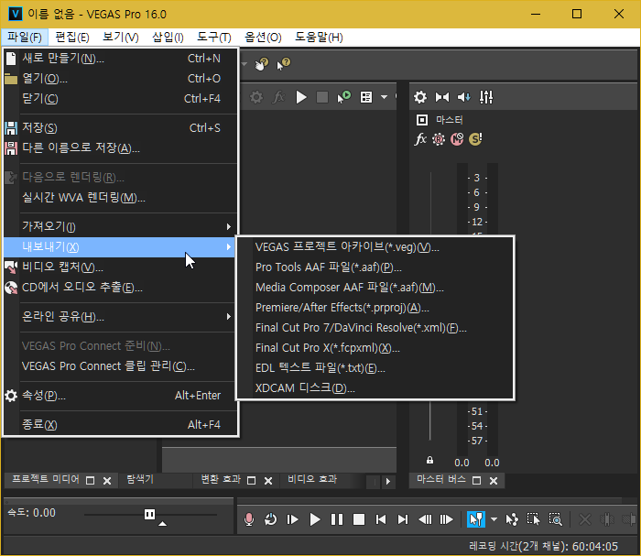Expand the 가져오기(I) submenu

(x=121, y=226)
